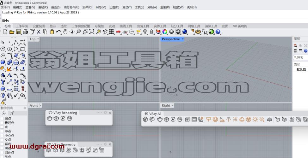Click the blue sphere Render icon
This screenshot has height=158, width=308.
tap(185, 32)
